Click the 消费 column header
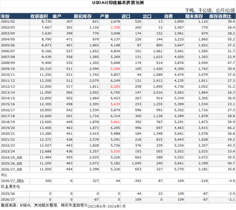This screenshot has width=236, height=210. [x=169, y=16]
